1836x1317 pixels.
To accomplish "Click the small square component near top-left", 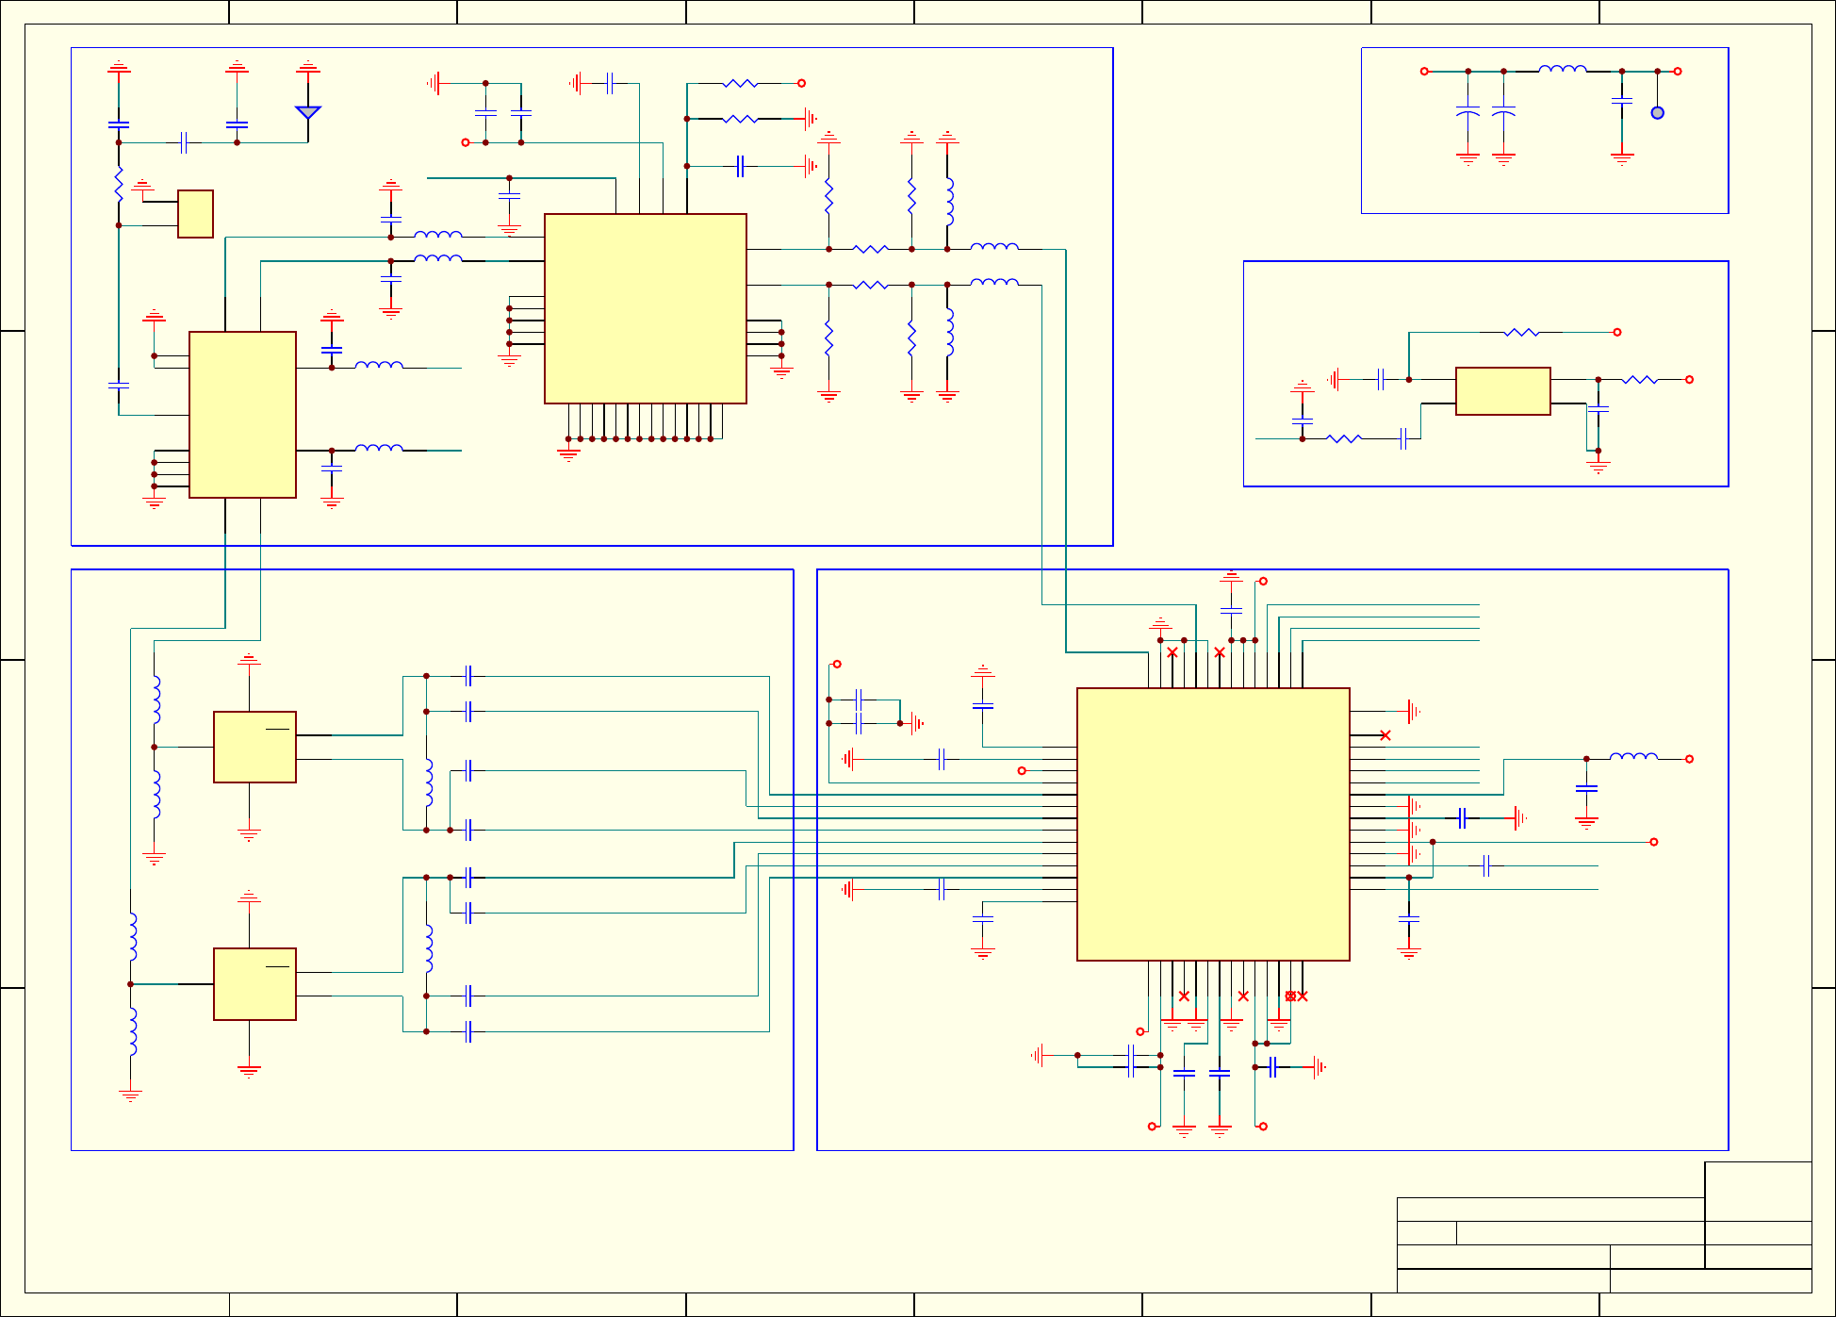I will pos(195,214).
